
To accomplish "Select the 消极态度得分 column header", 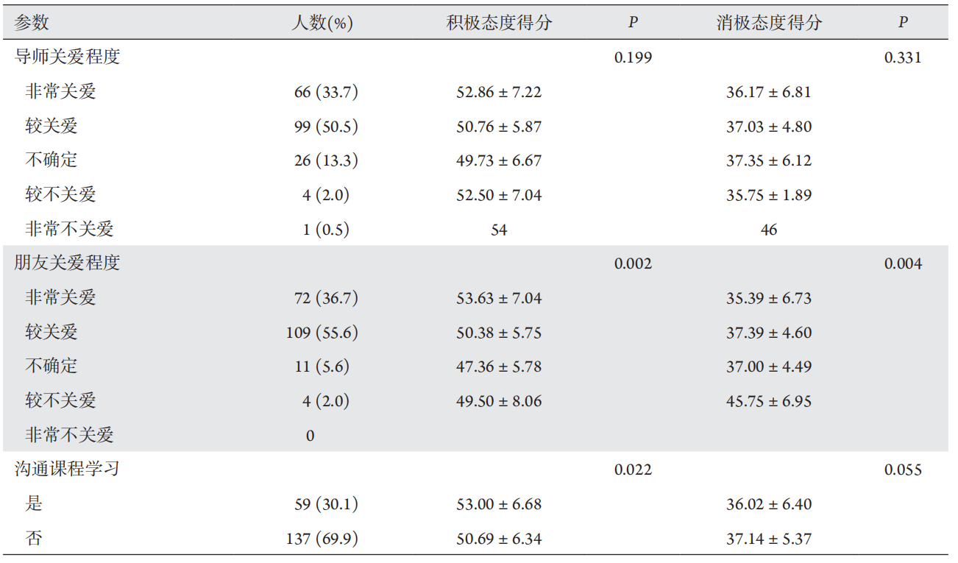I will click(x=769, y=23).
